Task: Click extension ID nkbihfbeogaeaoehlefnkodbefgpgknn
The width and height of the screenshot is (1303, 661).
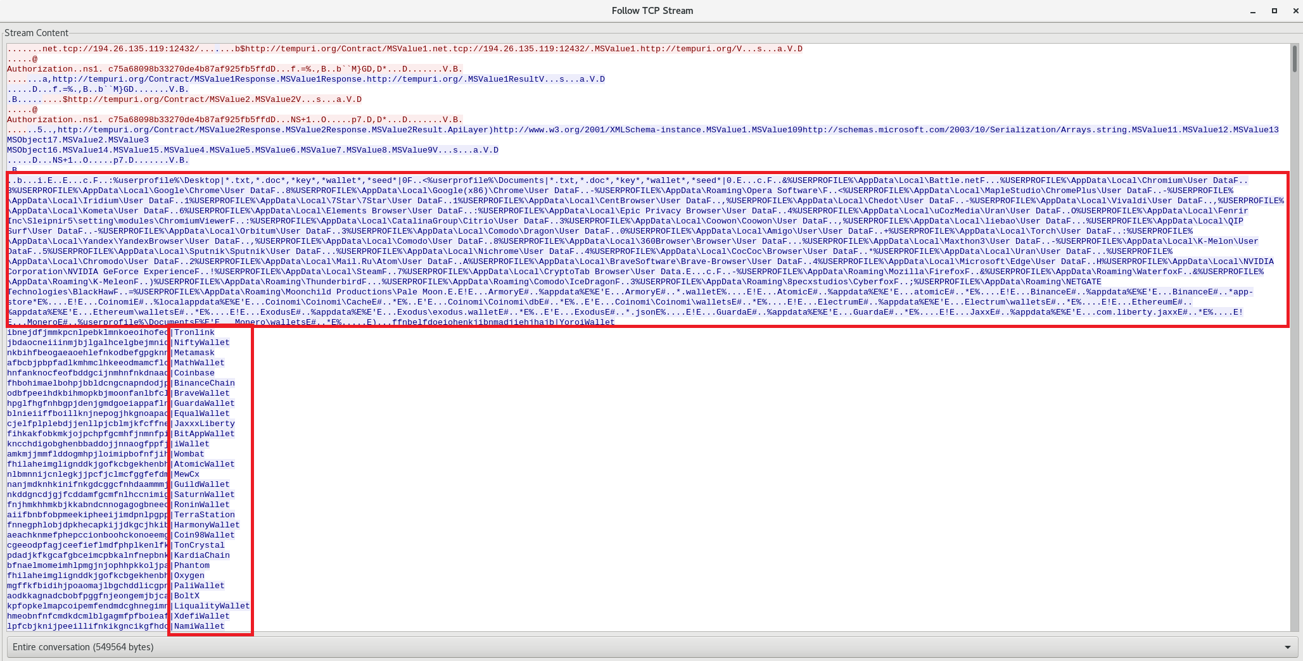Action: (88, 353)
